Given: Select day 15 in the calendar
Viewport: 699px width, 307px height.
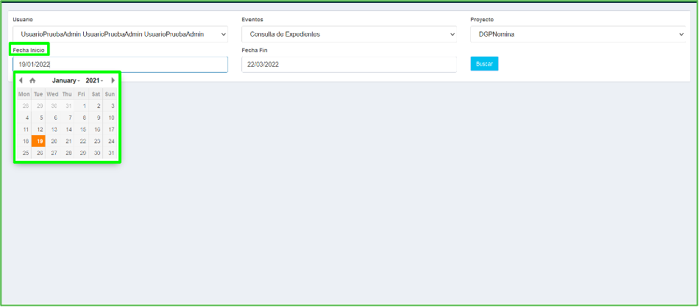Looking at the screenshot, I should coord(83,129).
